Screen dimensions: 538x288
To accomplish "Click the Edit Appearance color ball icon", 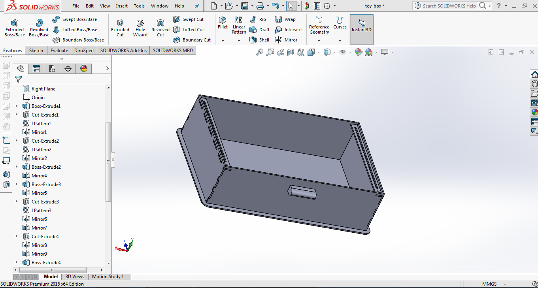I will click(x=359, y=52).
